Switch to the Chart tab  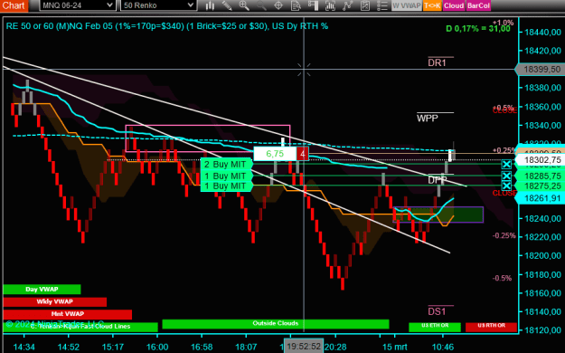14,5
